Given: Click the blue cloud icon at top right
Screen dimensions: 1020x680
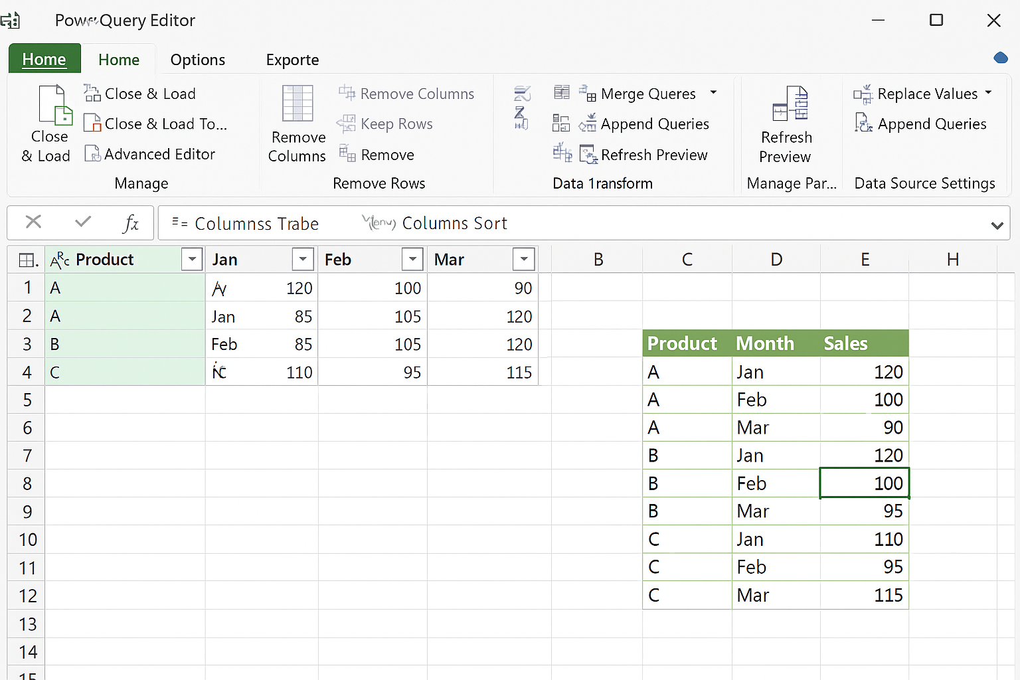Looking at the screenshot, I should point(1001,58).
